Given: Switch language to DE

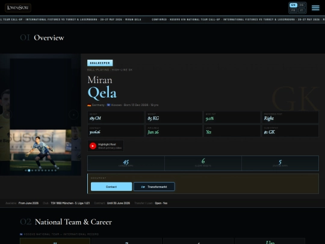Looking at the screenshot, I should pyautogui.click(x=302, y=5).
